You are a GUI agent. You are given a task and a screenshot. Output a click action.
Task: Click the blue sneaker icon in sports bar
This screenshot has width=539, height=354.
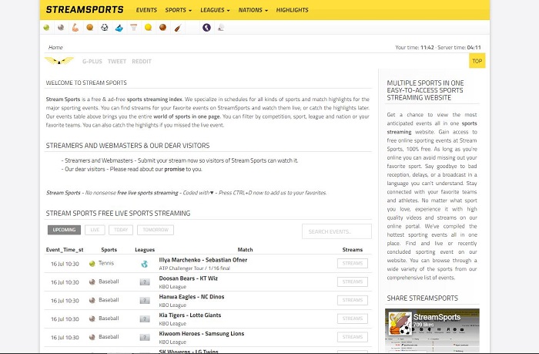coord(119,28)
